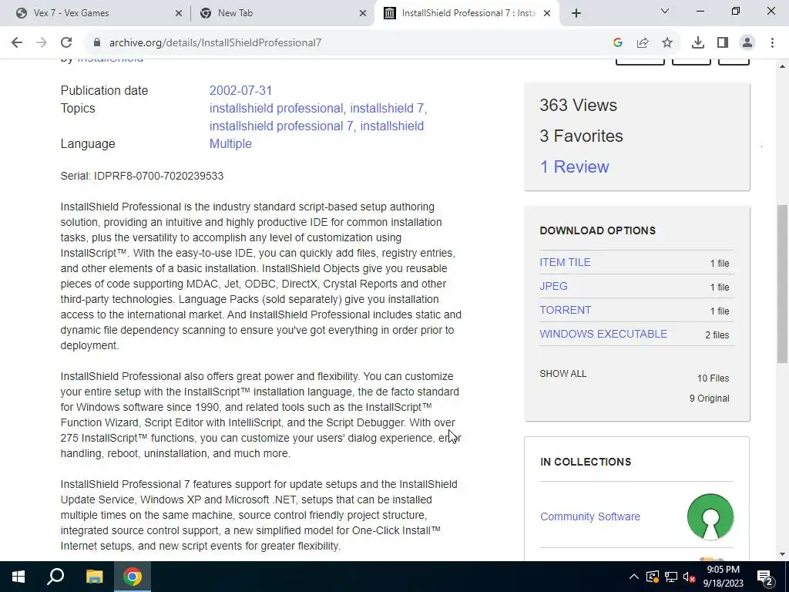Screen dimensions: 789x592
Task: Click the Chrome taskbar icon
Action: [133, 577]
